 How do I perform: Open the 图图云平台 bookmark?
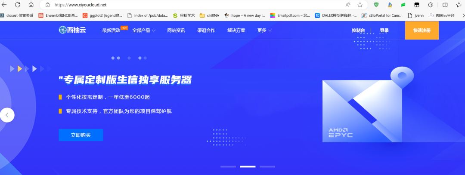442,15
